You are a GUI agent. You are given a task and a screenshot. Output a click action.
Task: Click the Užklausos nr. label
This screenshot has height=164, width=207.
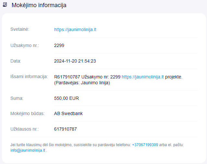[x=25, y=129]
